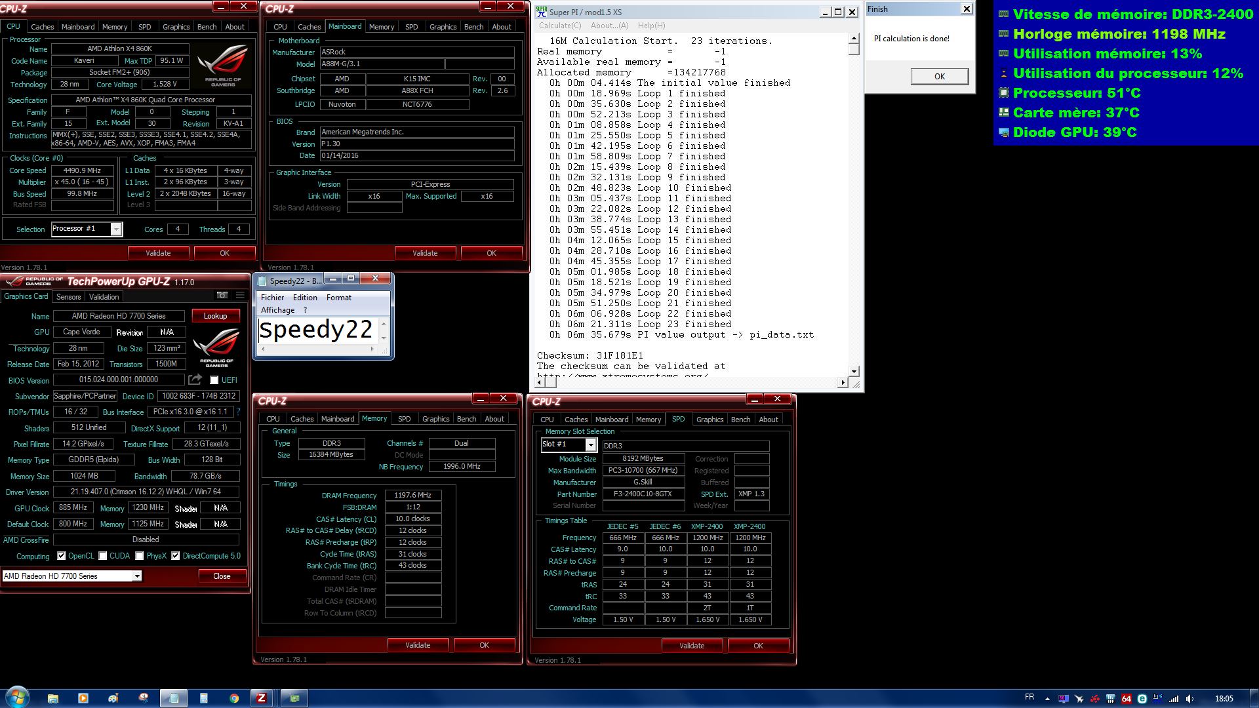The width and height of the screenshot is (1259, 708).
Task: Toggle the UEFI checkbox in GPU-Z
Action: pyautogui.click(x=214, y=380)
